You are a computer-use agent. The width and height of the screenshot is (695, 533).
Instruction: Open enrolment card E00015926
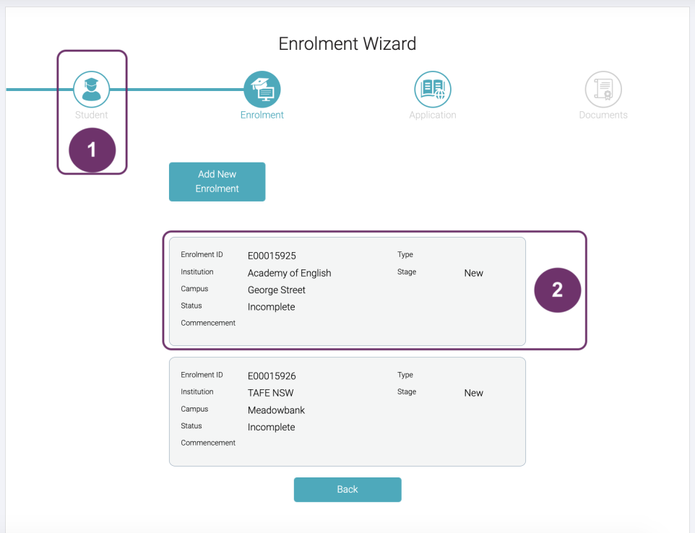point(347,412)
